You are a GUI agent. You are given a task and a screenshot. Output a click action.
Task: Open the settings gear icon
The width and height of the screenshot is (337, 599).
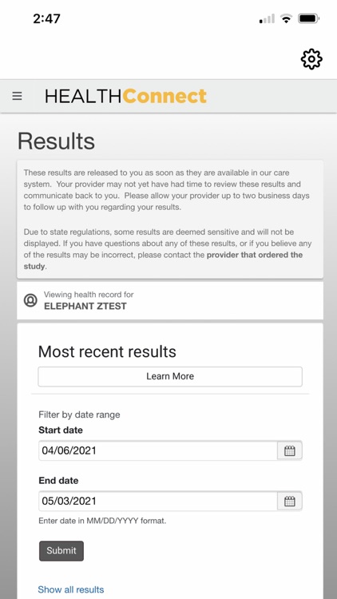click(x=311, y=59)
